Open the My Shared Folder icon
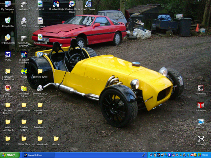The width and height of the screenshot is (211, 158). pos(24,92)
